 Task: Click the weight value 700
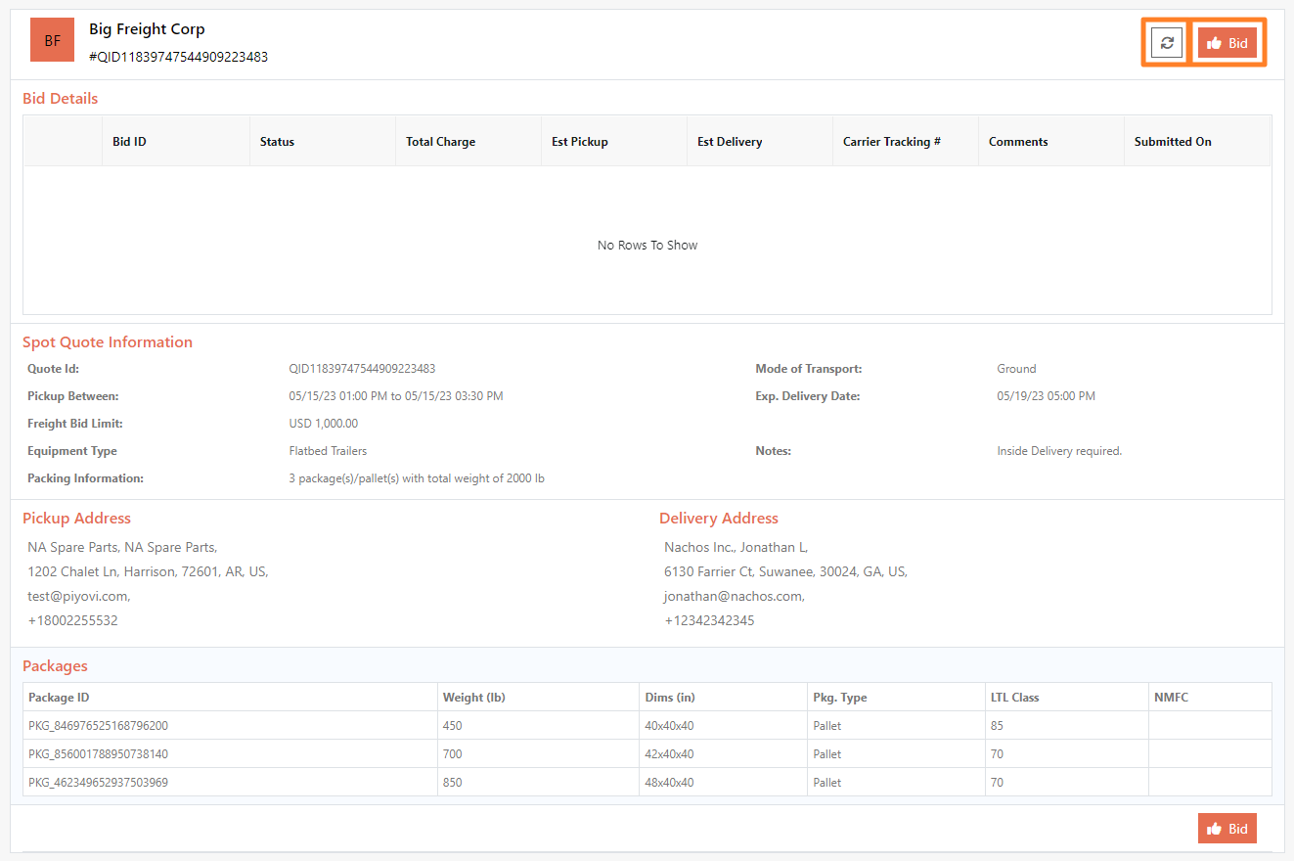pyautogui.click(x=452, y=754)
